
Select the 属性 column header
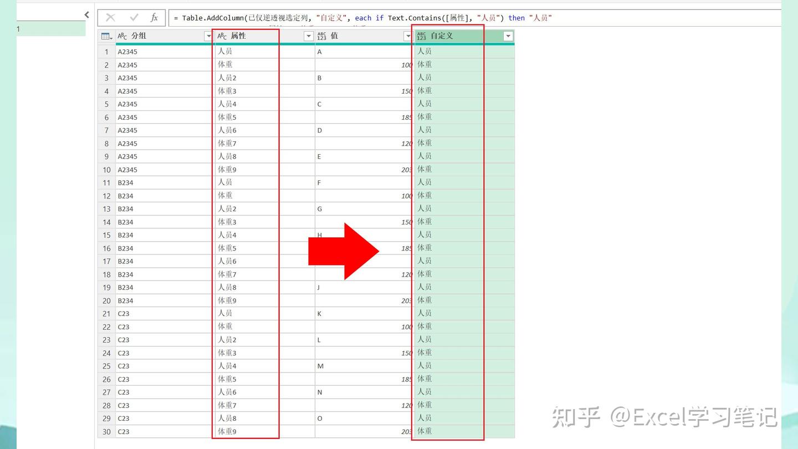pyautogui.click(x=264, y=36)
